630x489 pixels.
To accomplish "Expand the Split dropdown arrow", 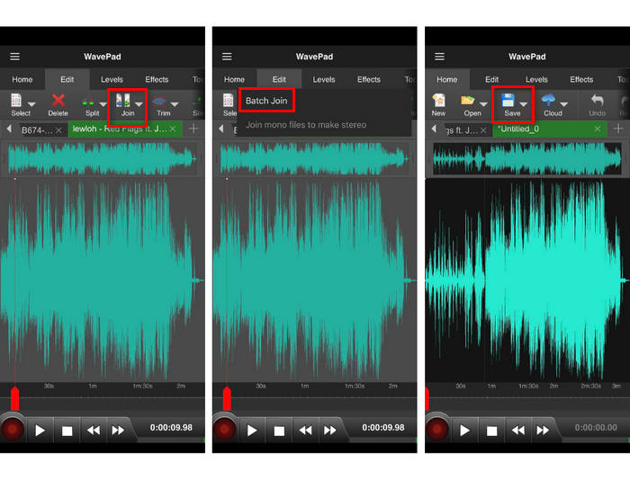I will 103,104.
